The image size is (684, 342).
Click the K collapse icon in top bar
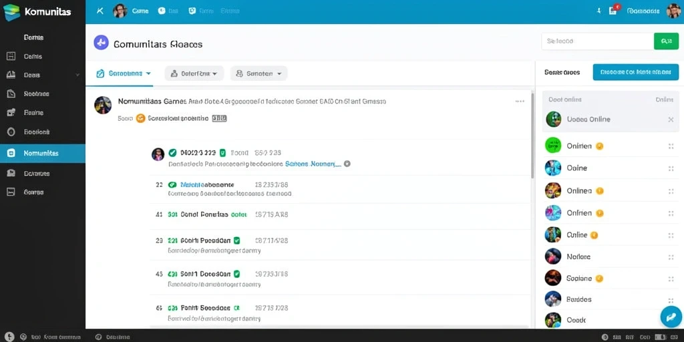pos(100,11)
